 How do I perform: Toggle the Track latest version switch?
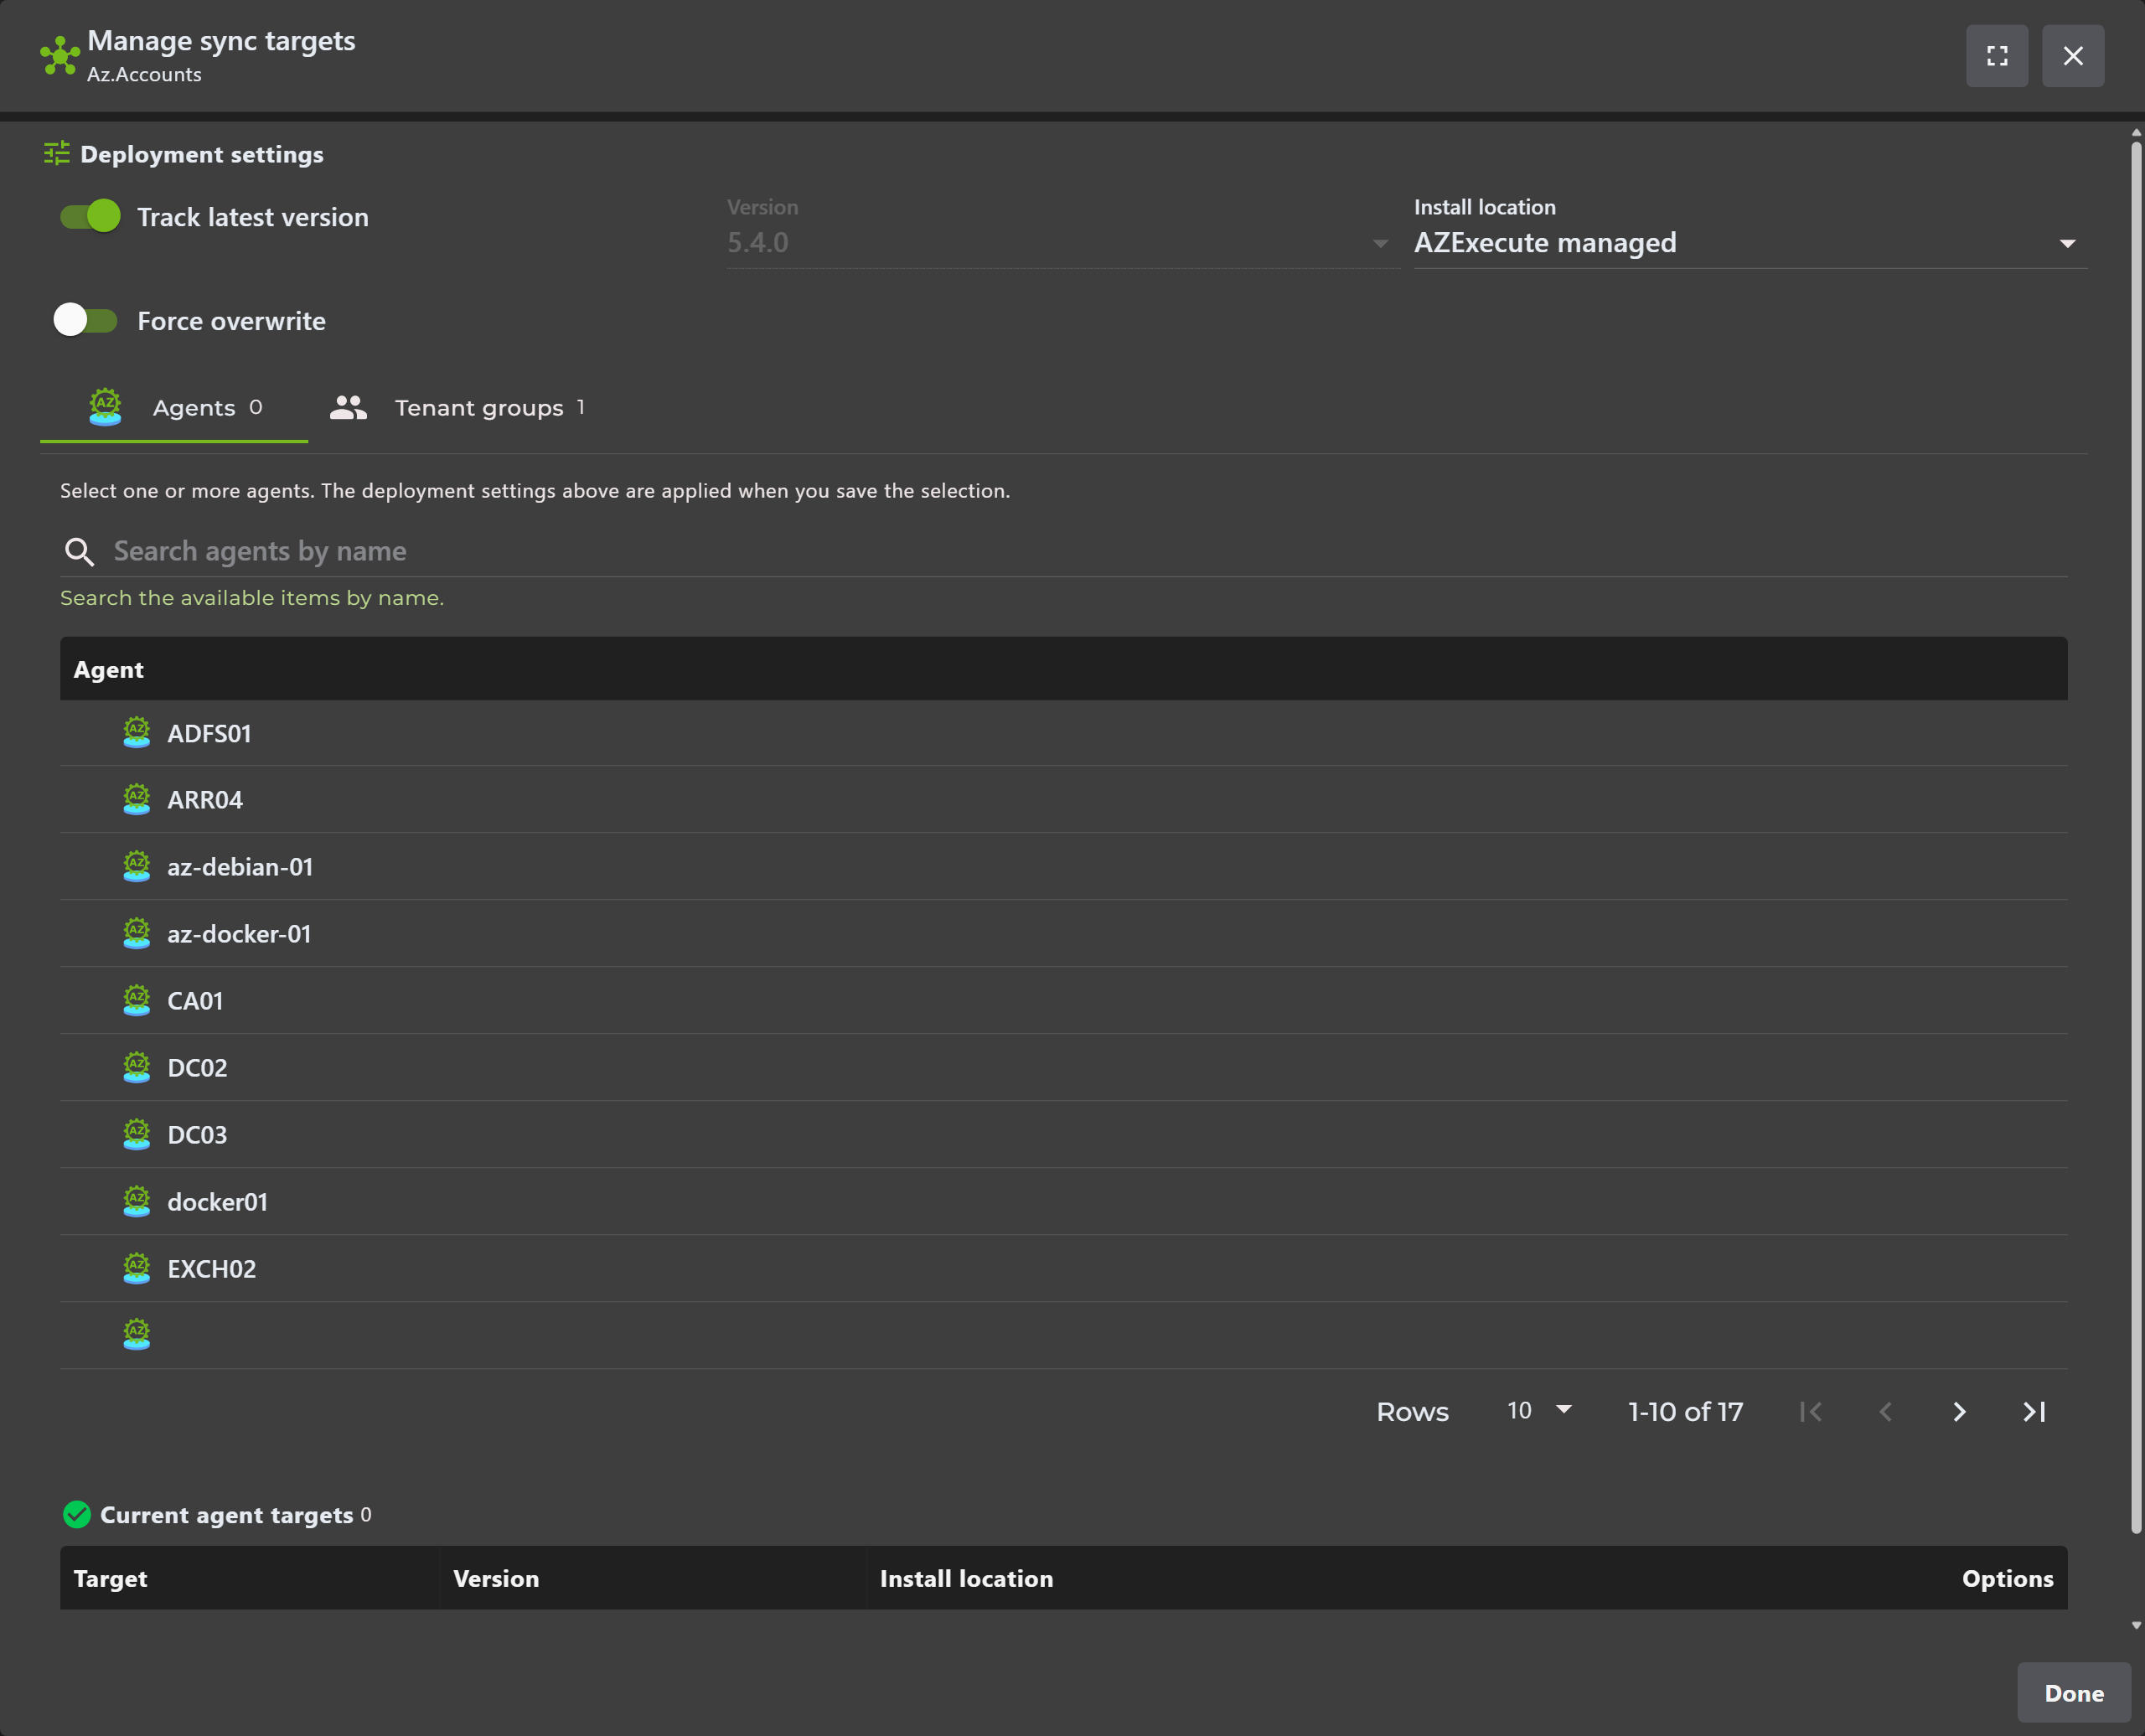click(90, 216)
